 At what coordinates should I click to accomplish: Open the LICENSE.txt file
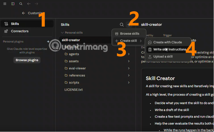[x=74, y=90]
